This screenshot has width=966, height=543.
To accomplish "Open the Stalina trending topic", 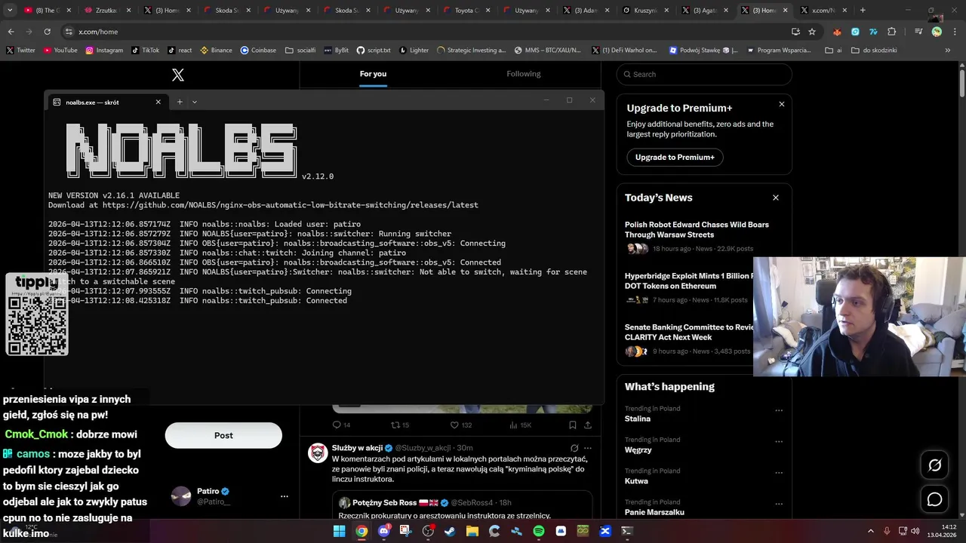I will (638, 419).
